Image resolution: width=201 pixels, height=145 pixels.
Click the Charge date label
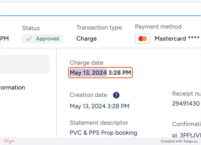[x=86, y=63]
